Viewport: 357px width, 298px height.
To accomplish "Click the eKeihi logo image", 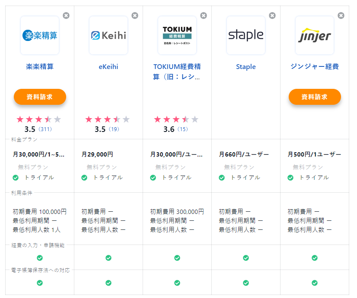I will (x=108, y=35).
